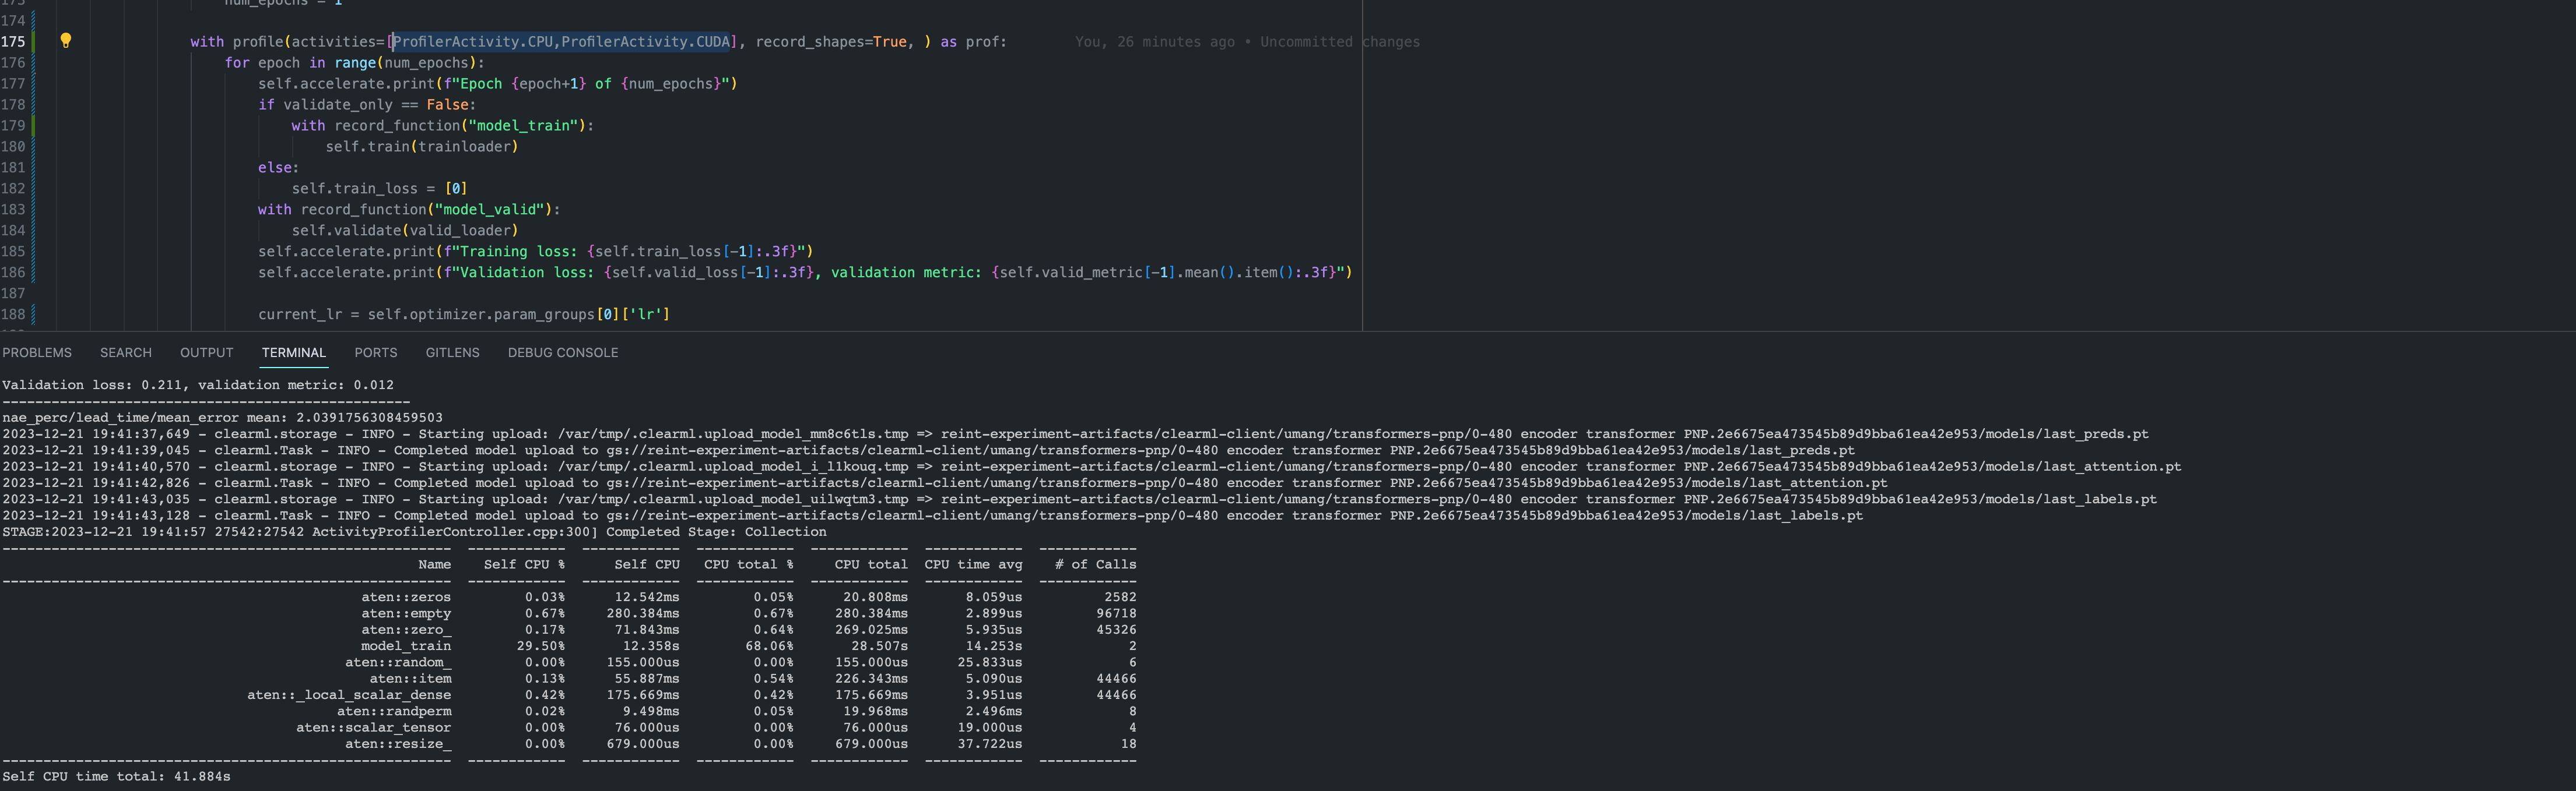Switch to the PROBLEMS panel tab

coord(37,352)
